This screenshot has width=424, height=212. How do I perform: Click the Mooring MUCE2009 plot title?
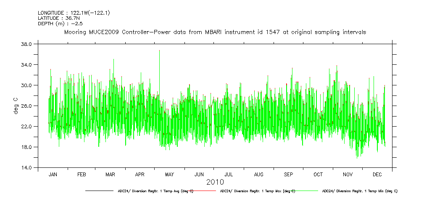[215, 32]
